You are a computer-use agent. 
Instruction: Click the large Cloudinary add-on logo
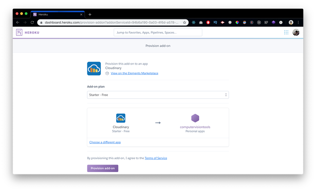94,69
